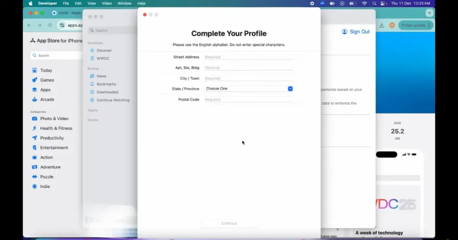Click the Bookmarks icon in Developer sidebar
The width and height of the screenshot is (458, 240).
92,84
